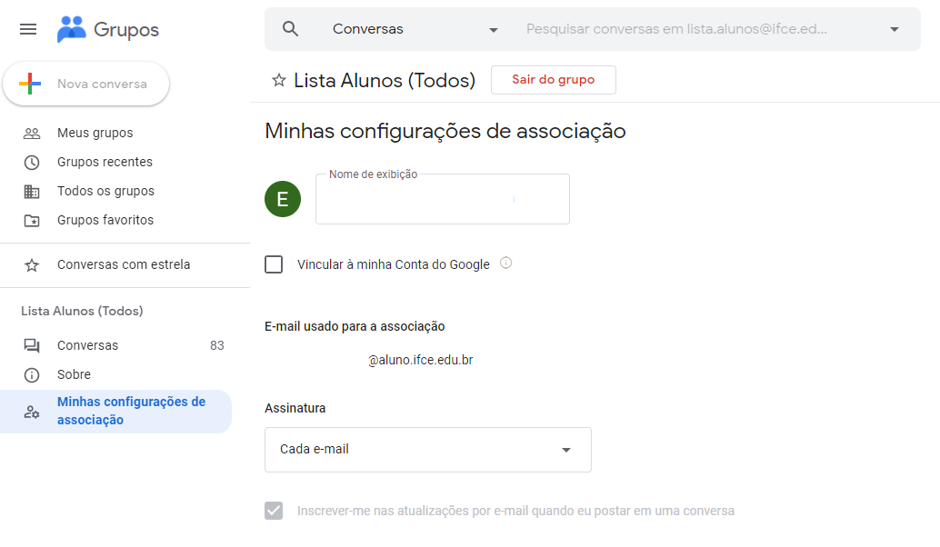Click the search magnifier icon
Screen dimensions: 940x547
[x=290, y=29]
